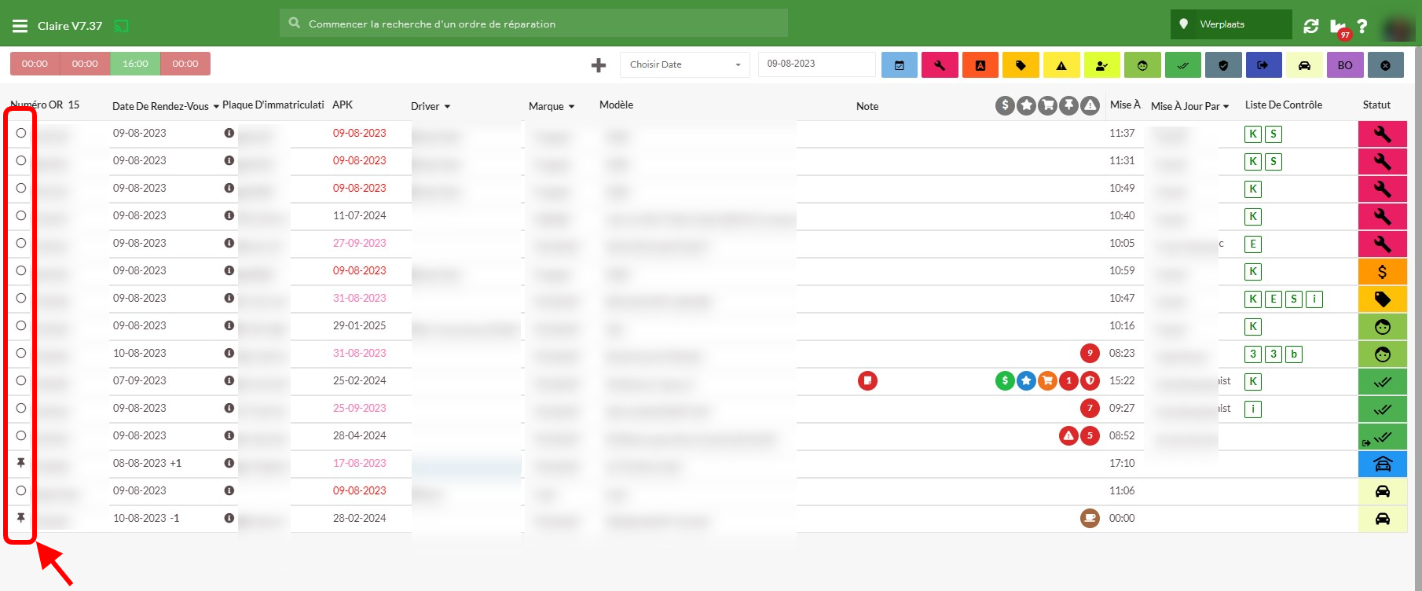Viewport: 1422px width, 591px height.
Task: Click the 09-08-2023 date input field
Action: (x=816, y=64)
